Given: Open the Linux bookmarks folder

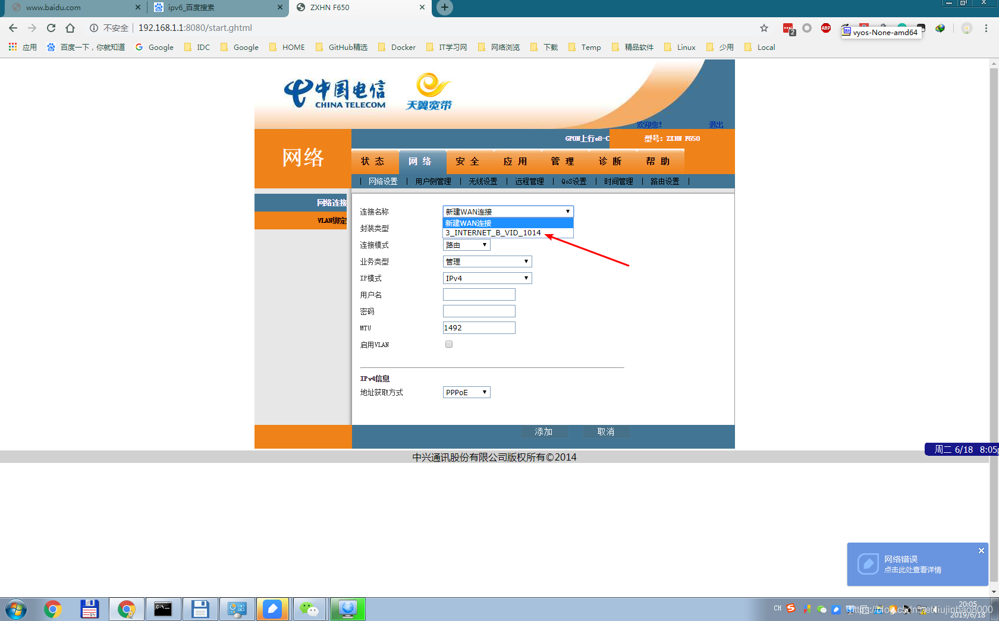Looking at the screenshot, I should 680,47.
